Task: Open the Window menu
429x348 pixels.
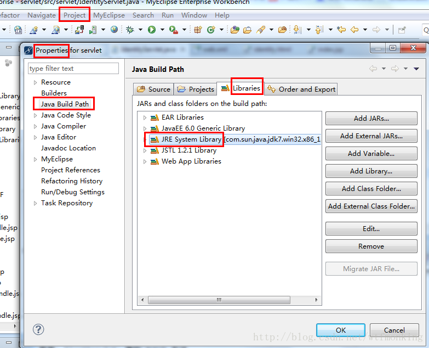Action: (194, 15)
